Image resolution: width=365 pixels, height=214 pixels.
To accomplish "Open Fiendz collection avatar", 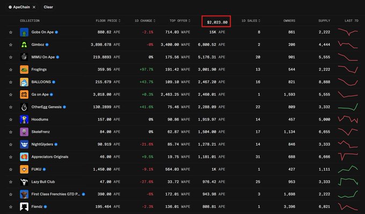I will tap(24, 207).
